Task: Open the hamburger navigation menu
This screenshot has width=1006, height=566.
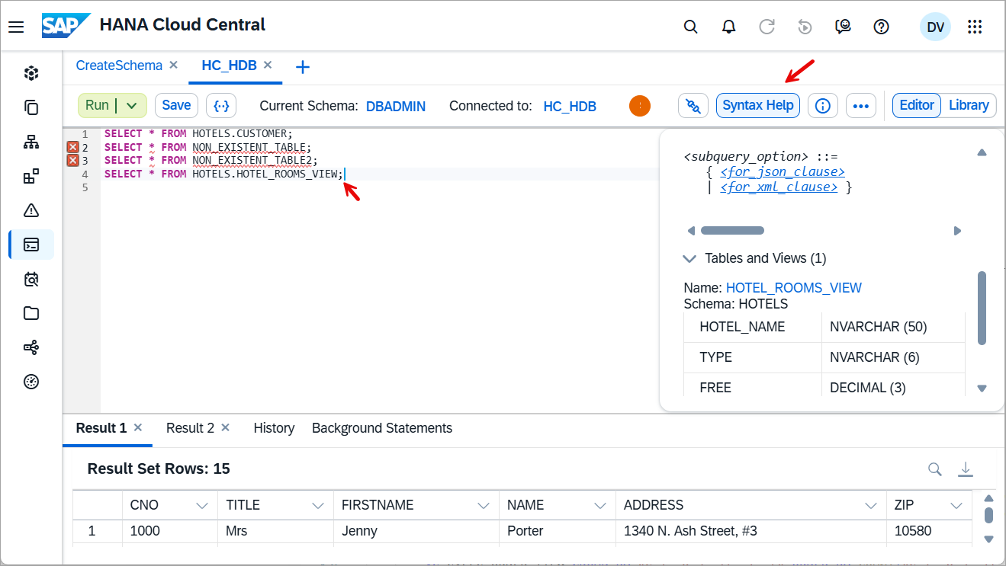Action: [17, 27]
